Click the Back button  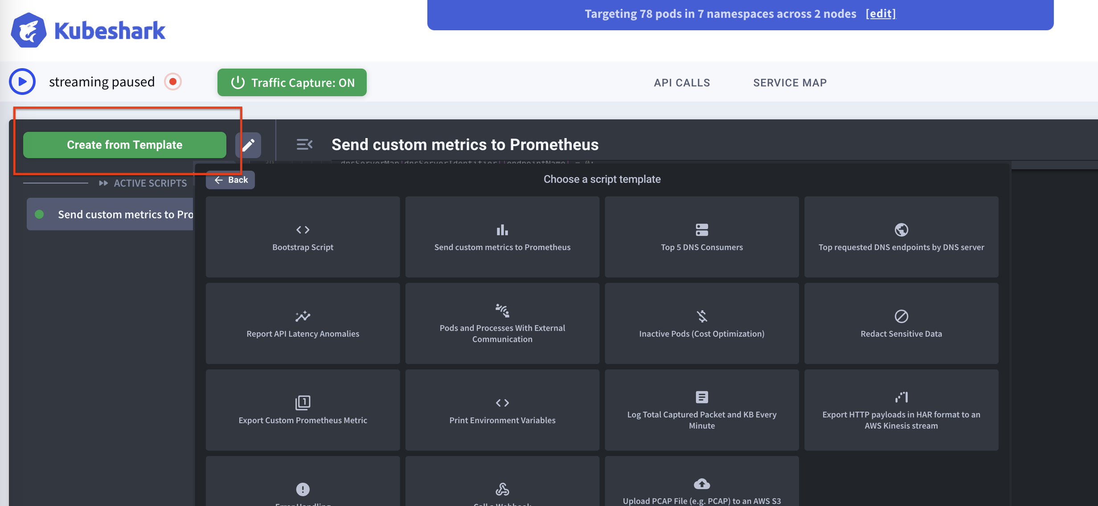[x=230, y=180]
